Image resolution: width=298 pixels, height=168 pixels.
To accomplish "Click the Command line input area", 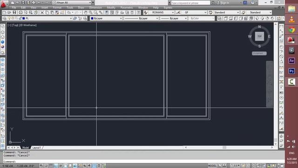I will point(143,161).
